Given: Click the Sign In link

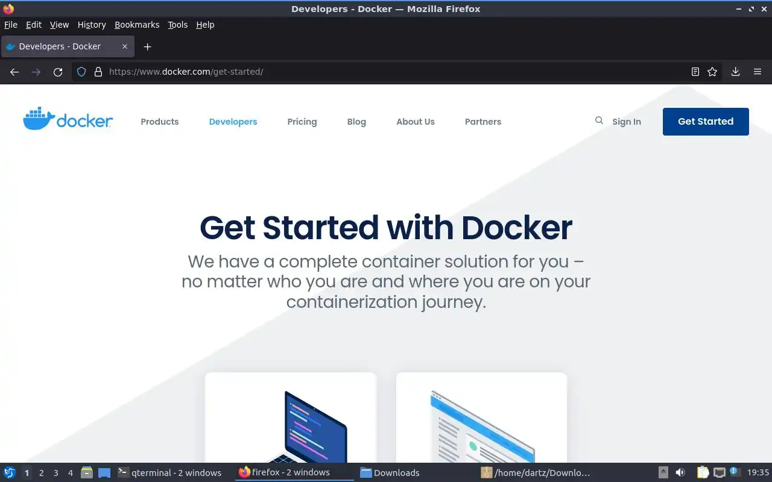Looking at the screenshot, I should [627, 122].
